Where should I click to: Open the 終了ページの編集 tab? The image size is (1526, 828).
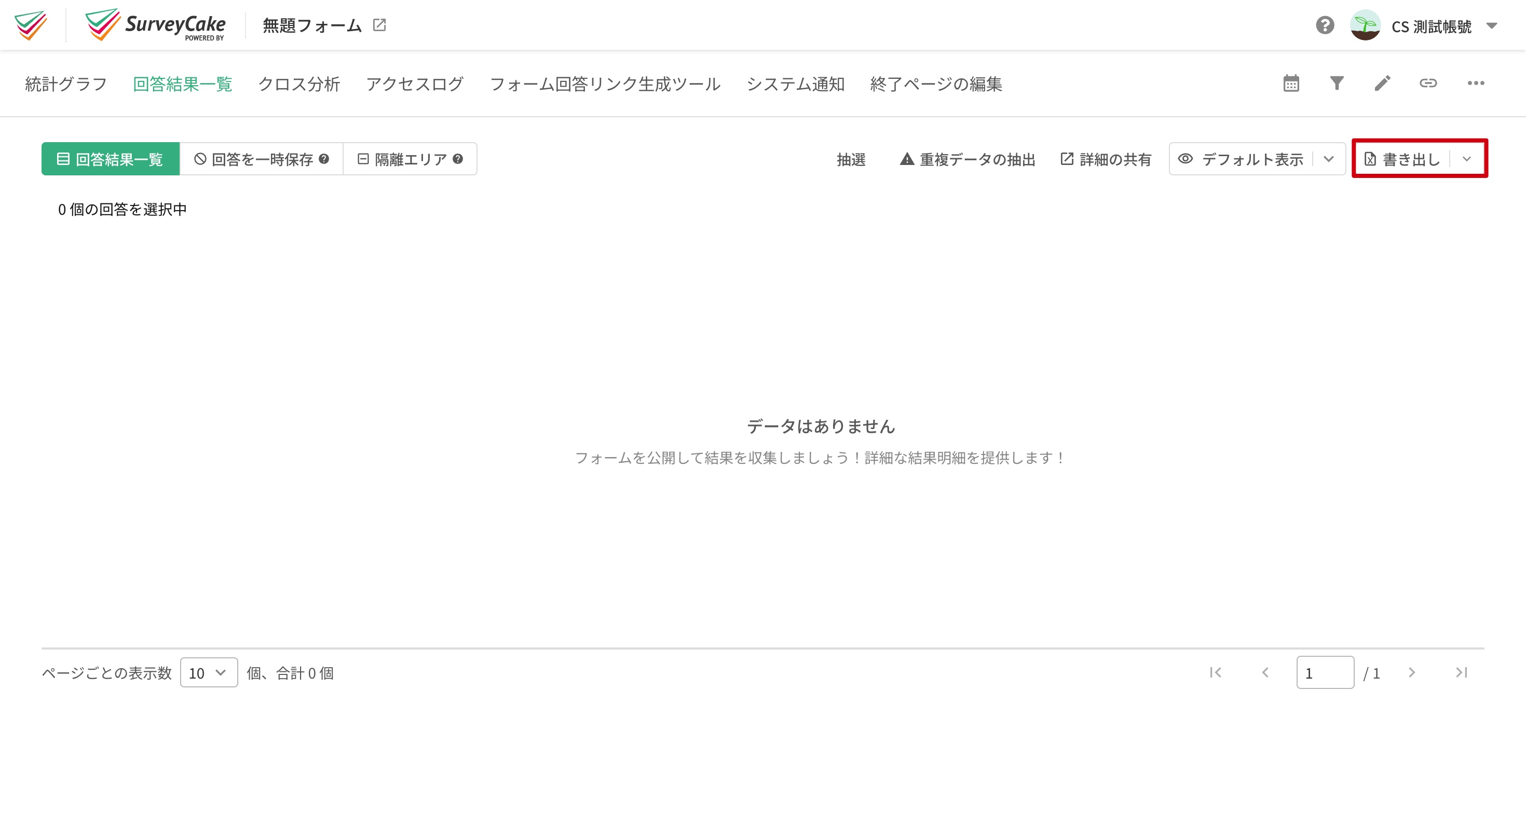(x=936, y=84)
